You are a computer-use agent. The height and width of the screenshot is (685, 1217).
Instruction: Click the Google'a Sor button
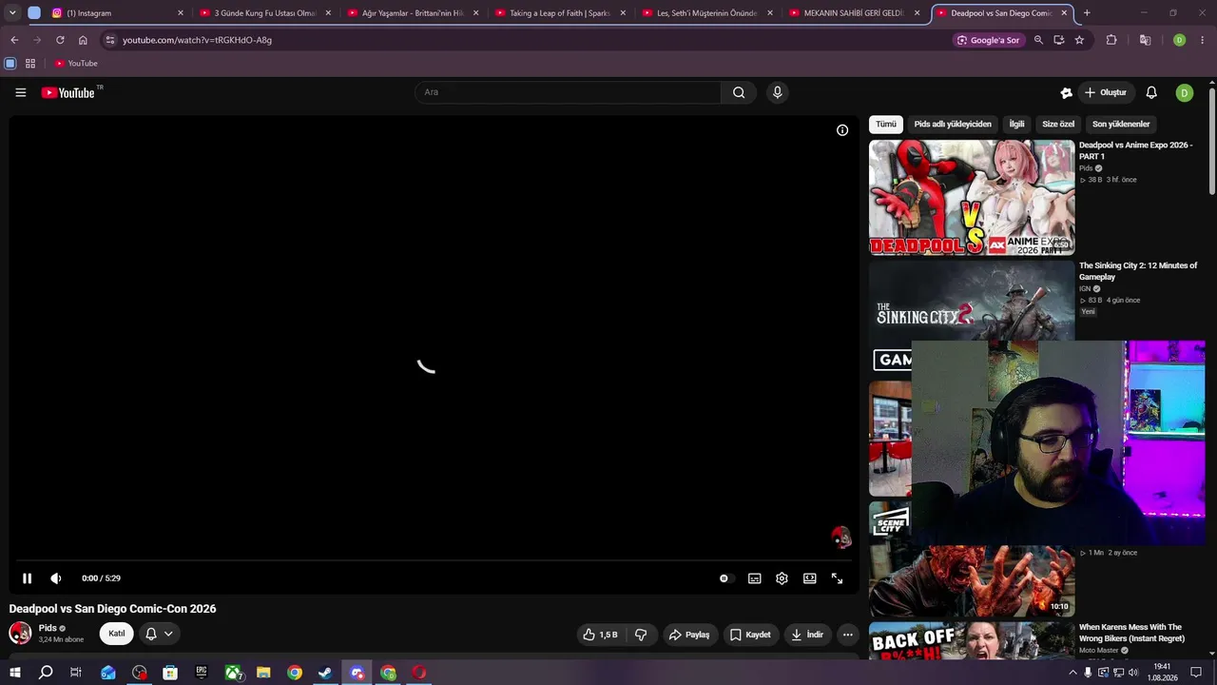point(989,40)
